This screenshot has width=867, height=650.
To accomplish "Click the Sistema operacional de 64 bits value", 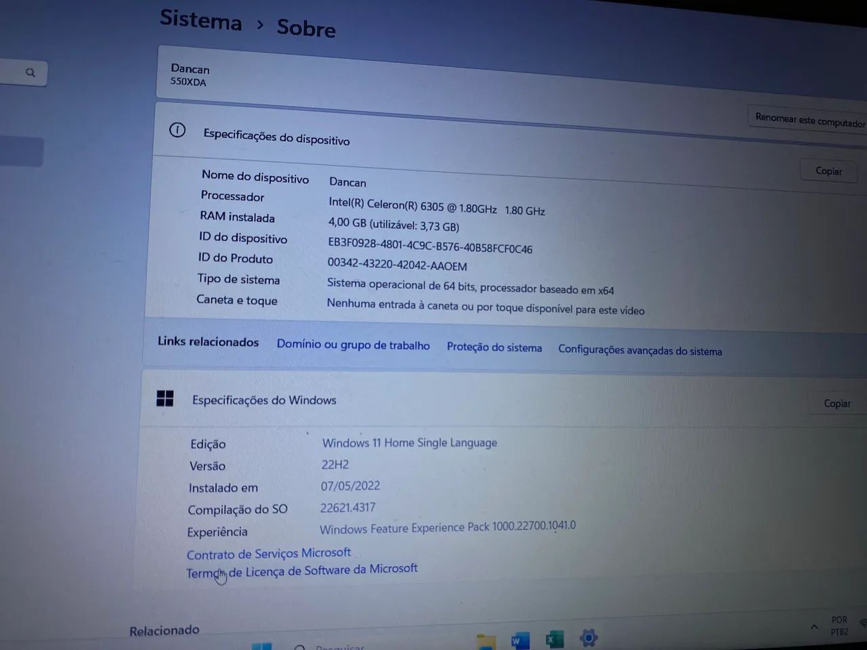I will (470, 286).
